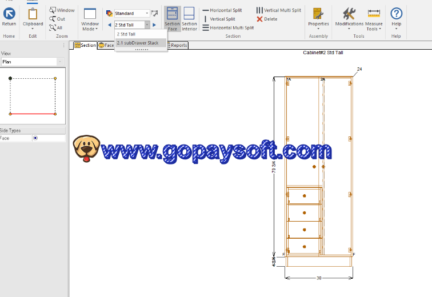Click the Return arrow icon
Screen dimensions: 432x297
[9, 14]
